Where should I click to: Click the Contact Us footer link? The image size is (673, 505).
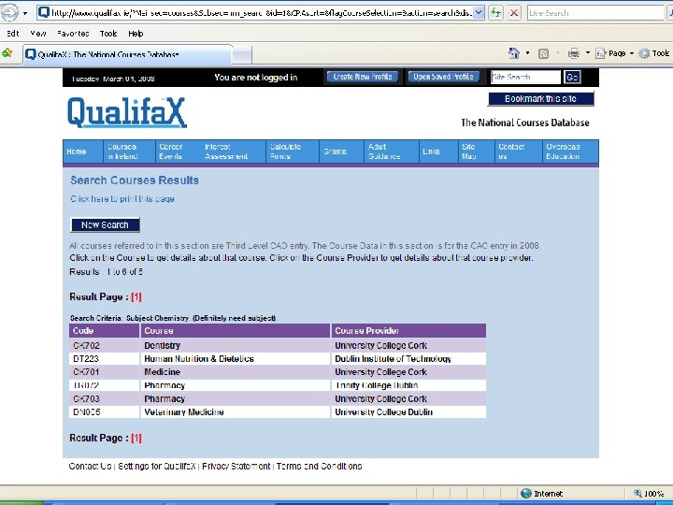tap(90, 466)
